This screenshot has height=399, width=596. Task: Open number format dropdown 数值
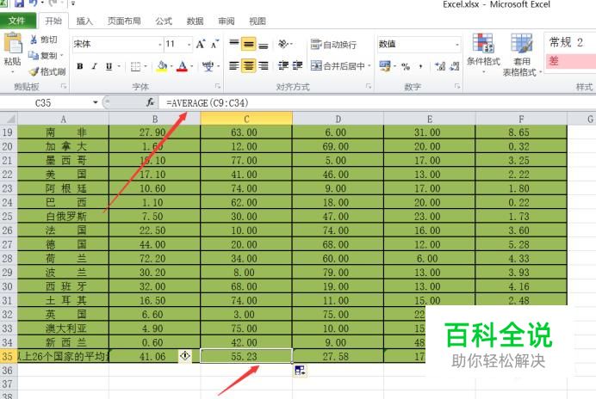[456, 45]
